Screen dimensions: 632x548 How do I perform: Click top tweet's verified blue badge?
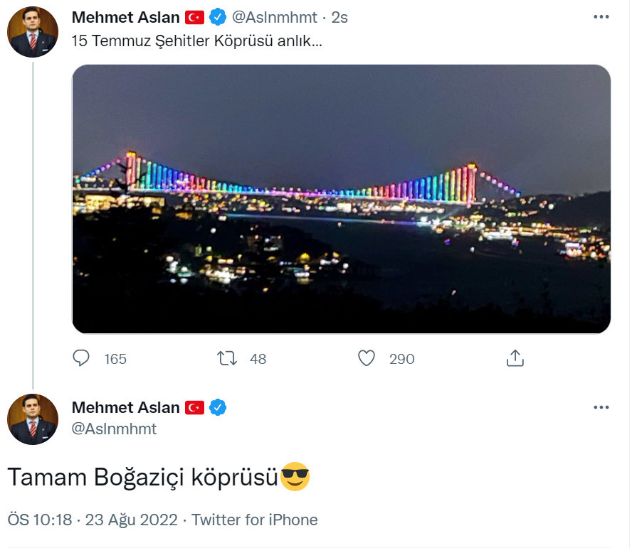(218, 17)
